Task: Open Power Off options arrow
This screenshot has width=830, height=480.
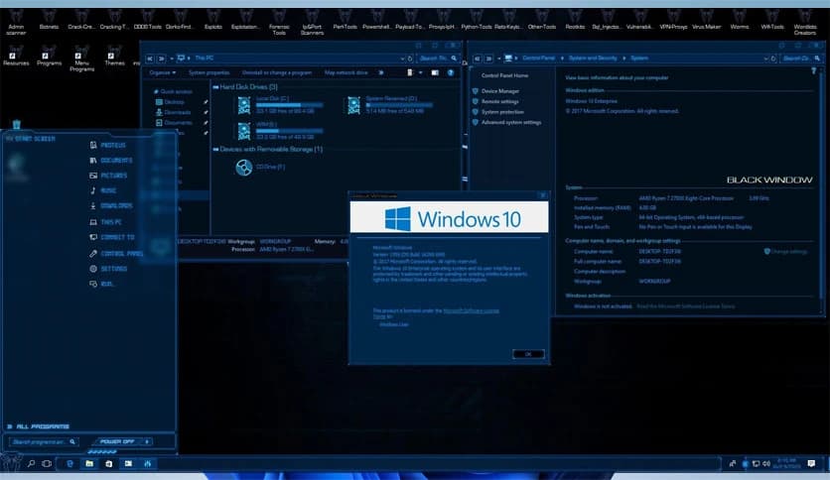Action: pos(147,441)
